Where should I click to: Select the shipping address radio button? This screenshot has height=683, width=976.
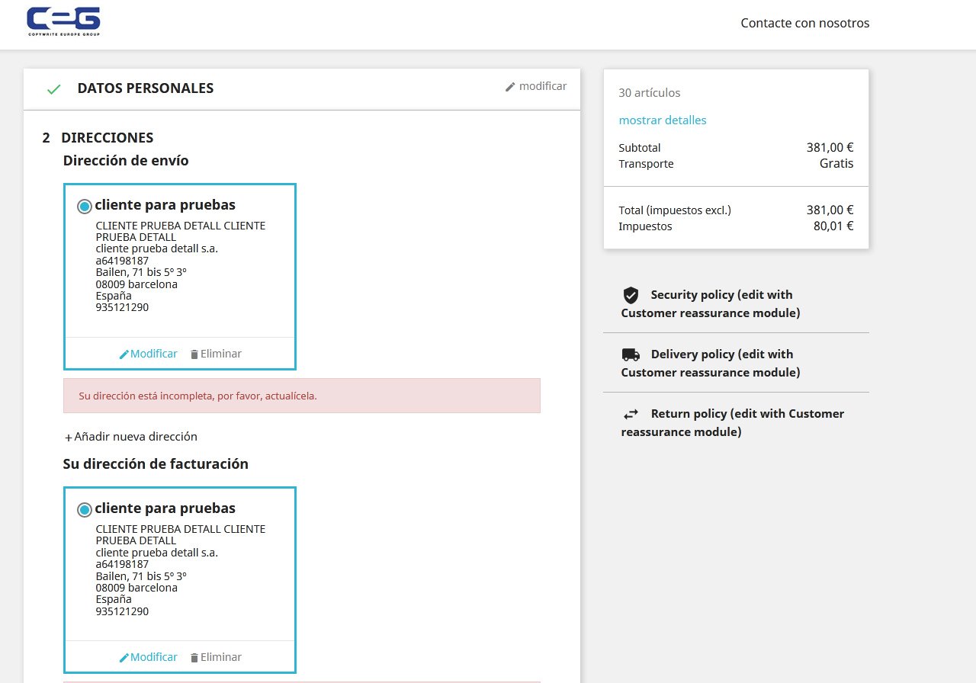point(85,207)
